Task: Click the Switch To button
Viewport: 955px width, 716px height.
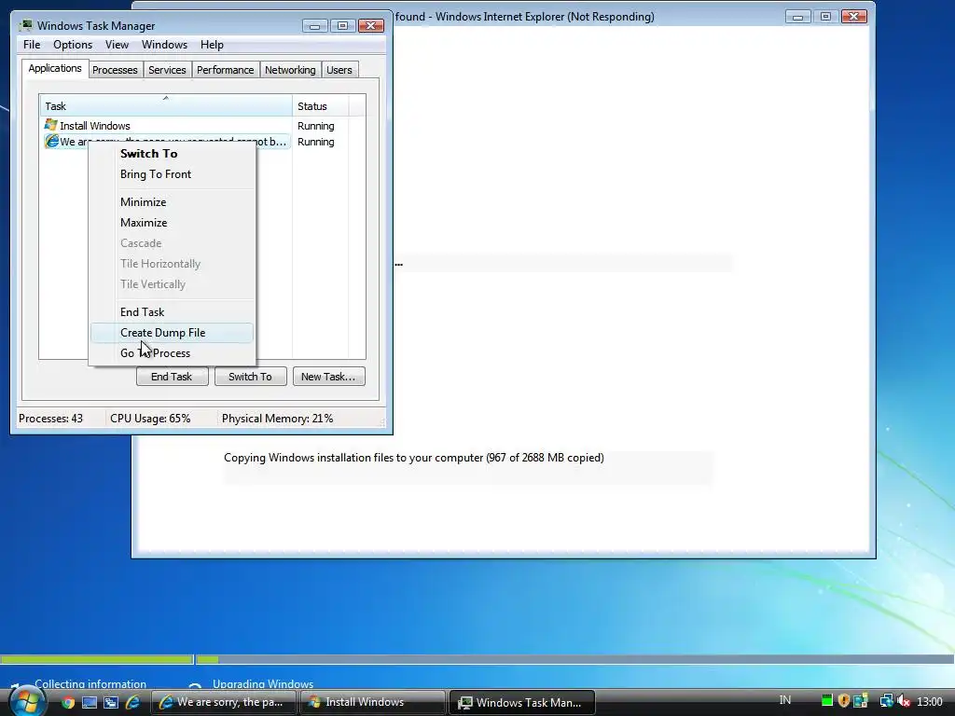Action: point(250,377)
